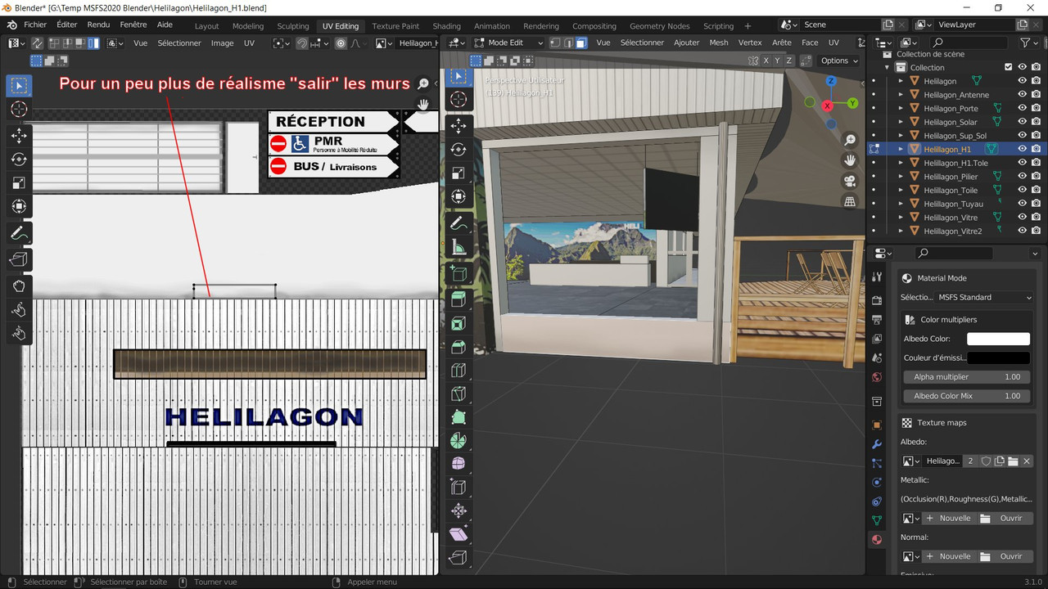Open the World properties tab
The image size is (1048, 589).
(x=877, y=377)
